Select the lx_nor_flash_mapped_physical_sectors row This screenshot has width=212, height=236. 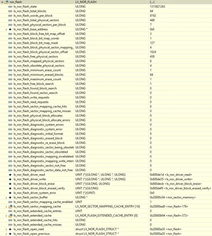pyautogui.click(x=106, y=61)
